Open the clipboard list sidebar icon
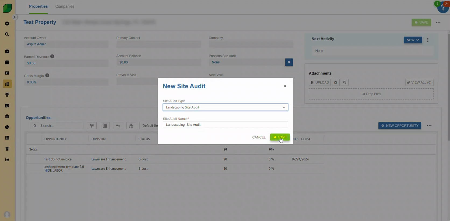Image resolution: width=450 pixels, height=221 pixels. coord(7,116)
